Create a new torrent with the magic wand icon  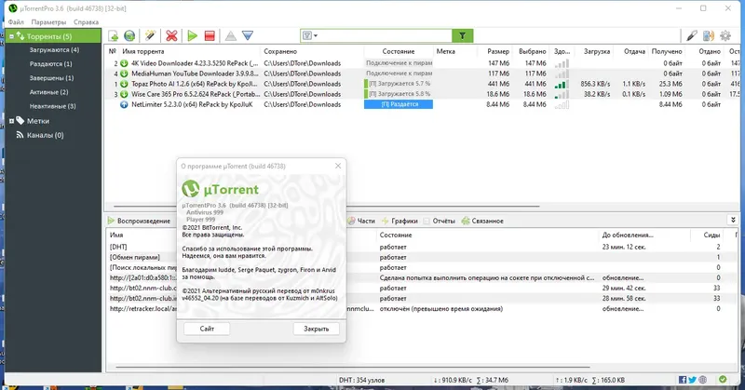pyautogui.click(x=150, y=35)
